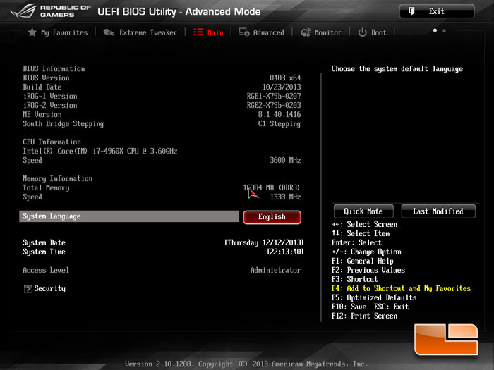Screen dimensions: 494x370
Task: Click the BIOS Version label
Action: click(x=46, y=78)
